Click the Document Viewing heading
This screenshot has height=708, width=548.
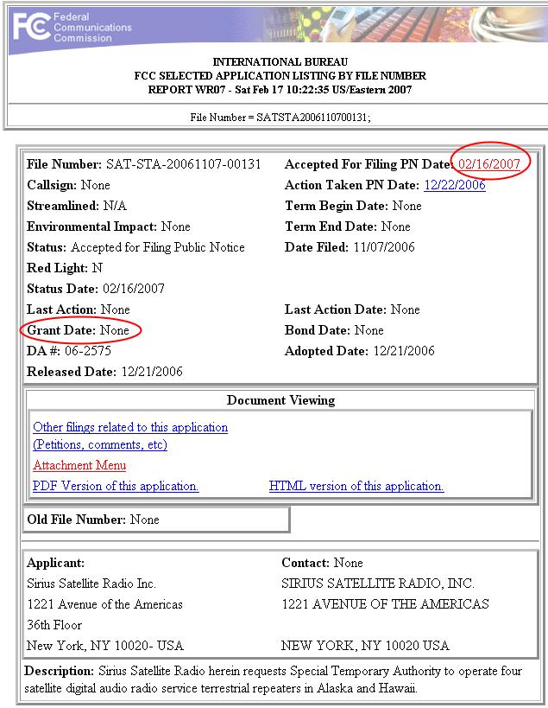point(280,400)
